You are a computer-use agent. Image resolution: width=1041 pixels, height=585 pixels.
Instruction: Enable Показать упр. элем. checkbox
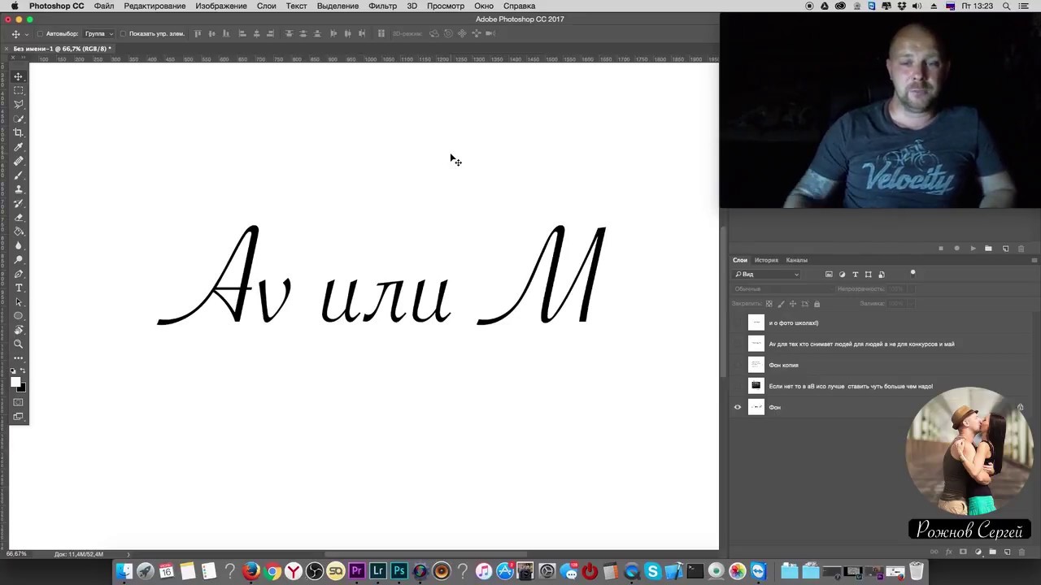click(x=123, y=34)
